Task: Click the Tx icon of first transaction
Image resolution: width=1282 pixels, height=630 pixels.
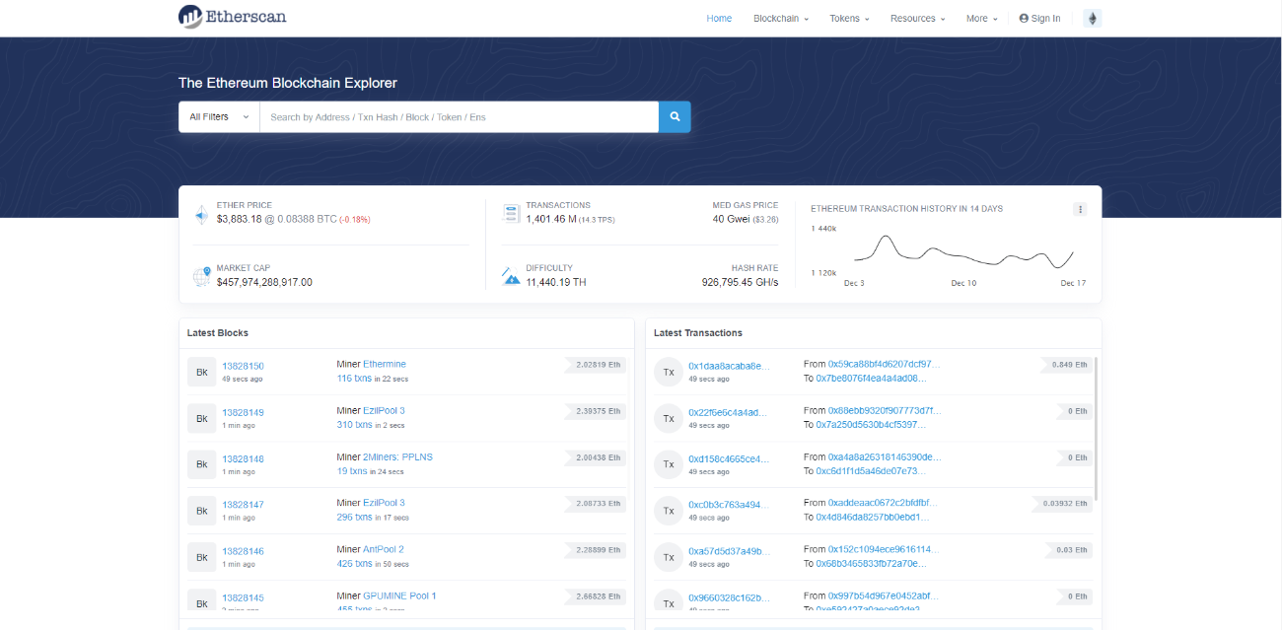Action: (668, 372)
